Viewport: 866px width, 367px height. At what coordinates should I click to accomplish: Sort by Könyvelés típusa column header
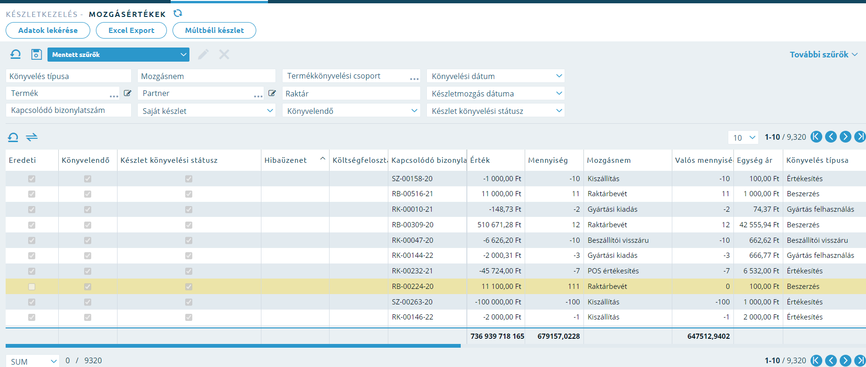(x=824, y=160)
